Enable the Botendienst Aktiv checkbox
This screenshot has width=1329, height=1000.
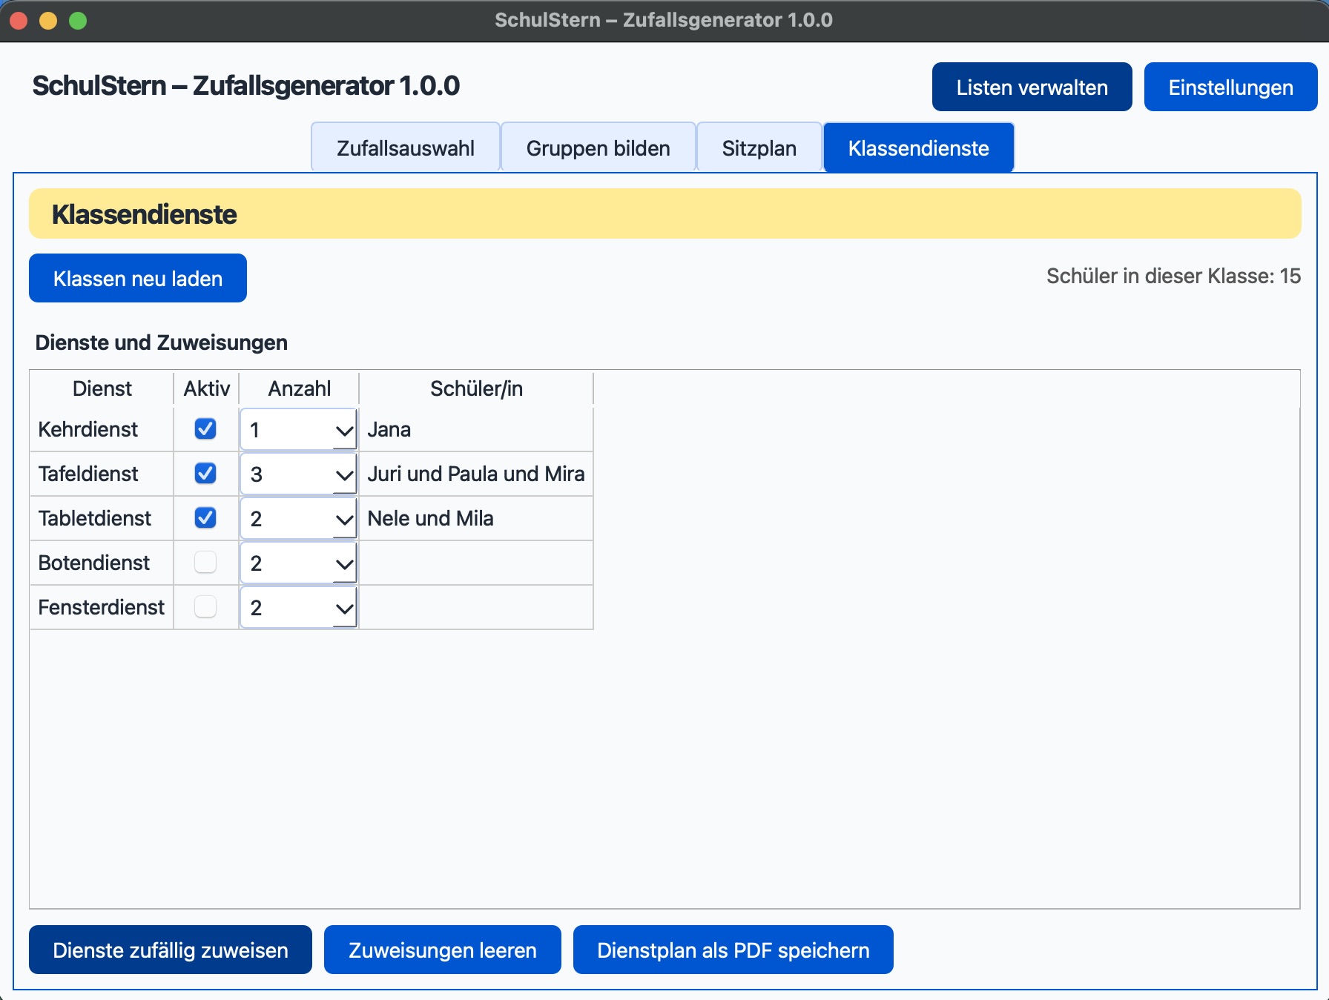tap(205, 563)
